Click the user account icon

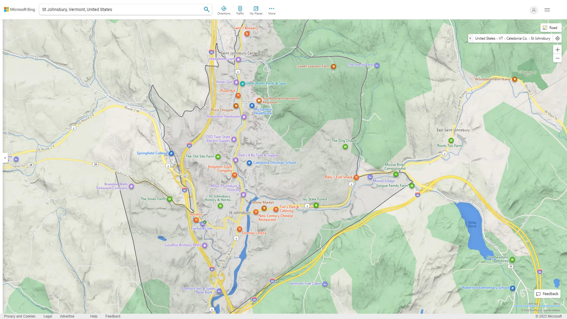tap(533, 10)
